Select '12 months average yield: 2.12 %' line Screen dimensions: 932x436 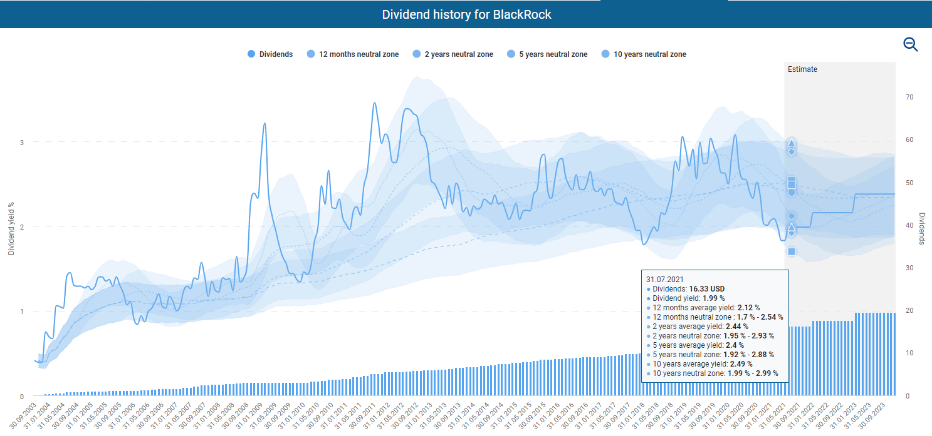[x=704, y=308]
